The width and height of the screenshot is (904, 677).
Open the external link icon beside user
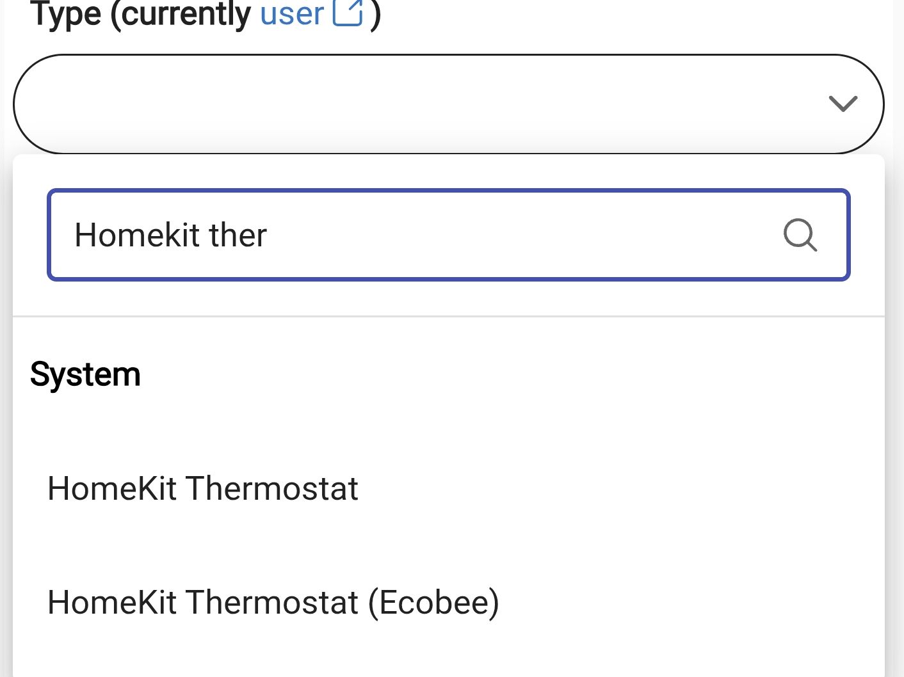(348, 13)
